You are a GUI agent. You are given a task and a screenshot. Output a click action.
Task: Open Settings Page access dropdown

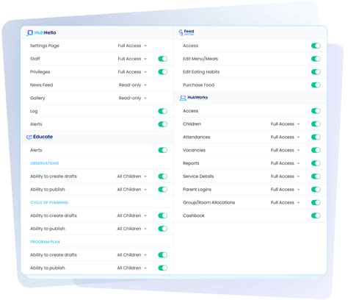click(132, 46)
